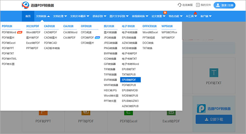Select CAJ转PDF menu item

tap(69, 38)
